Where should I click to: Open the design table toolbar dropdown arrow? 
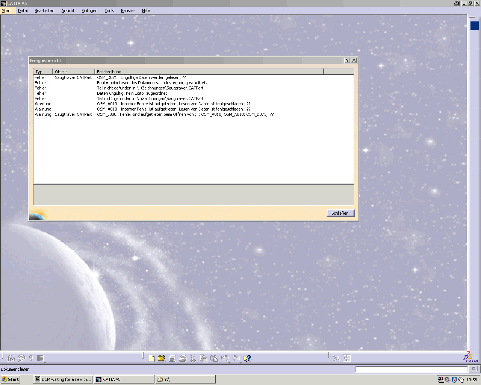(x=45, y=363)
